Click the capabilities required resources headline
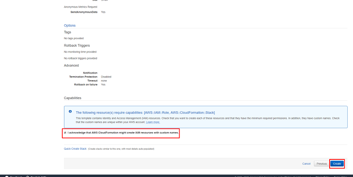This screenshot has height=177, width=353. (x=145, y=113)
